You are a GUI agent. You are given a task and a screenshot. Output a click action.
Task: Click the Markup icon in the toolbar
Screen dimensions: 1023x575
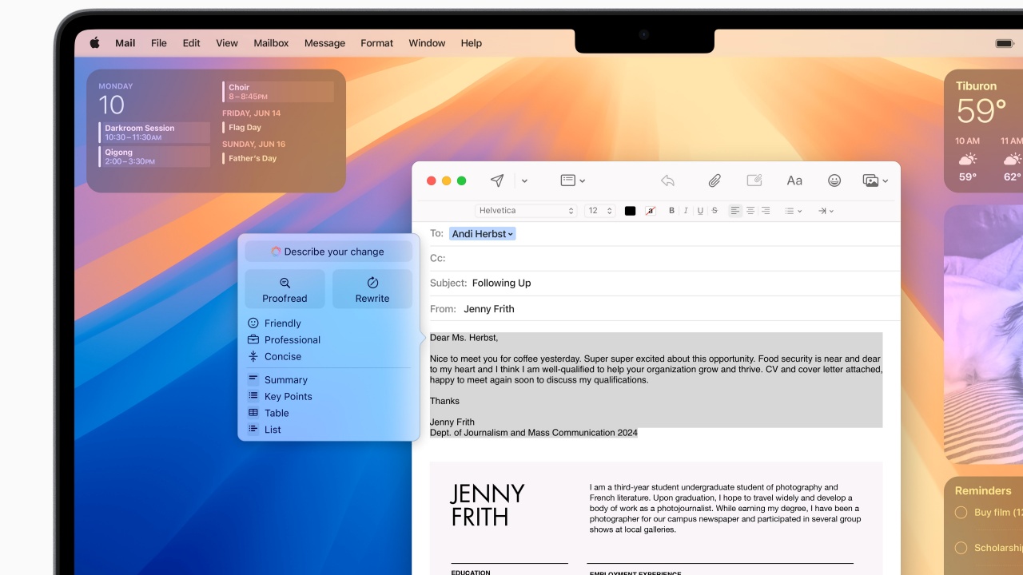[754, 180]
